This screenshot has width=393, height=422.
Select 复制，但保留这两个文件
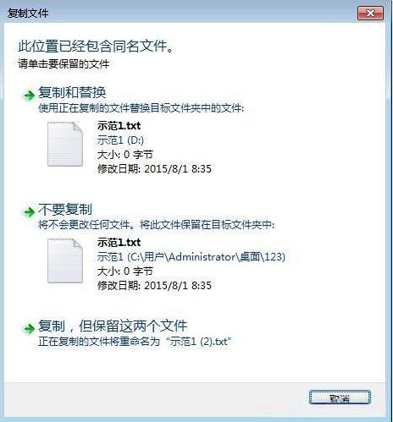coord(113,326)
